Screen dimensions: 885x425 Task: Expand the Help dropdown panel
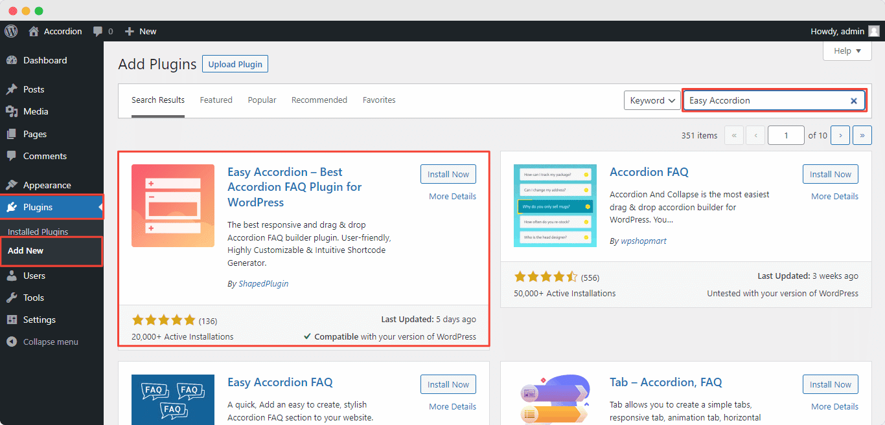(x=847, y=50)
